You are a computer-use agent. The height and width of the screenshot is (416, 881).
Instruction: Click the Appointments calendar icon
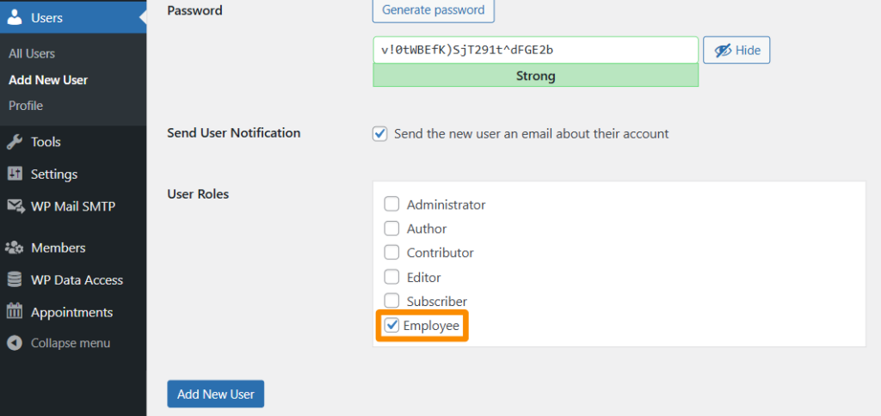pos(15,312)
